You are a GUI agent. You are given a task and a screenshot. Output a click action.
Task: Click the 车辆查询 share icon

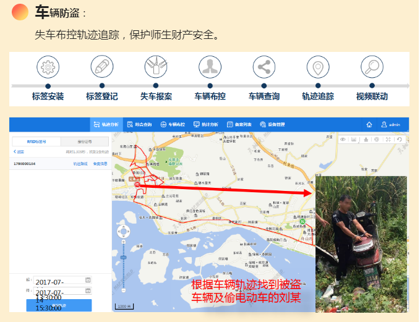tap(264, 66)
